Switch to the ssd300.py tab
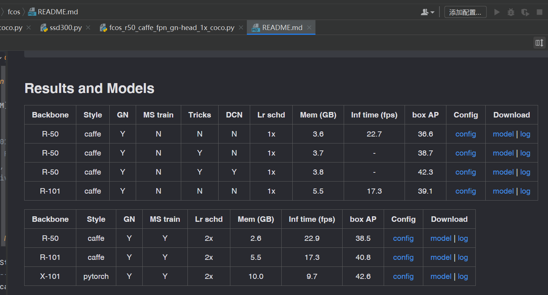 click(66, 27)
